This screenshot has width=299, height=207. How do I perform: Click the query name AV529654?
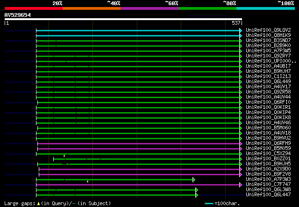(x=18, y=15)
